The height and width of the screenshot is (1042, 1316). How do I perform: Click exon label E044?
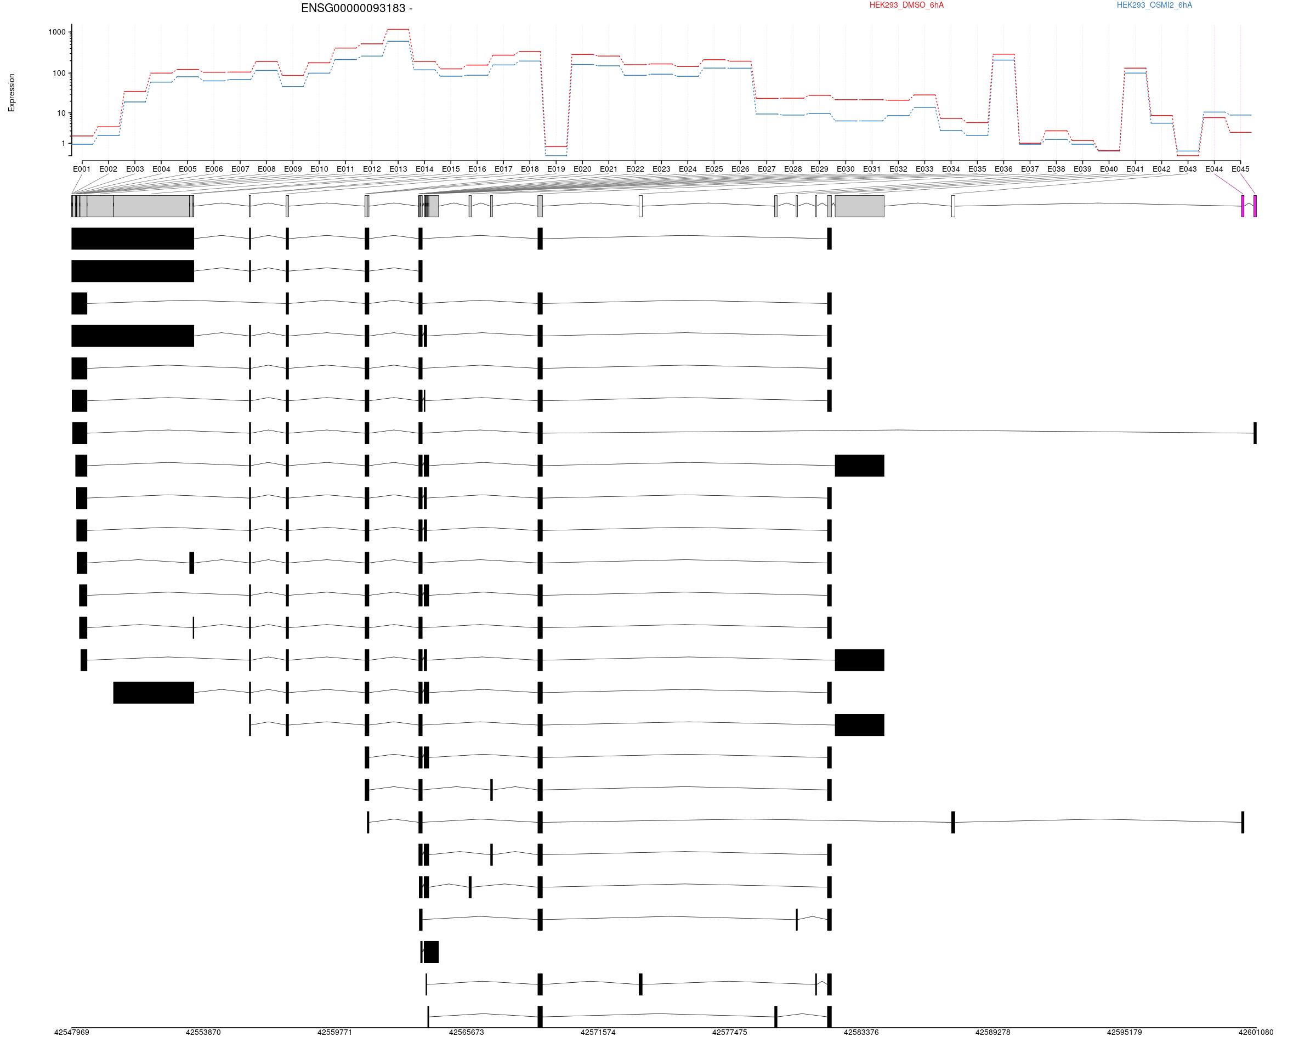[x=1213, y=169]
